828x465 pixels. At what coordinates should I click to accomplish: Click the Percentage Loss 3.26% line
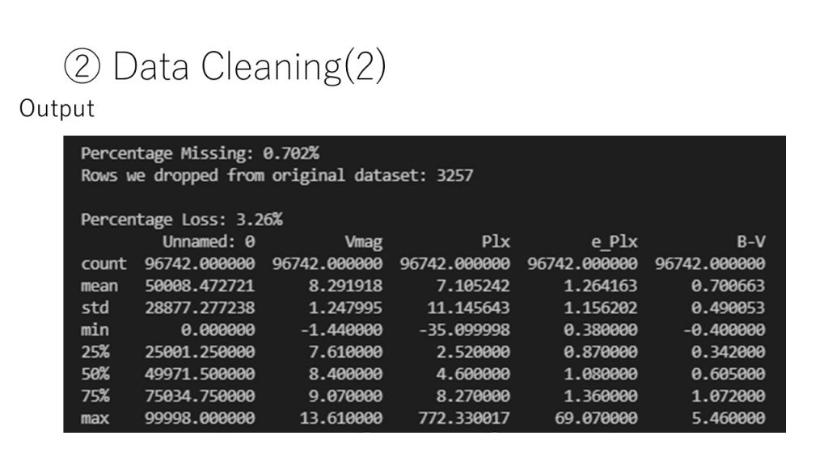(182, 220)
